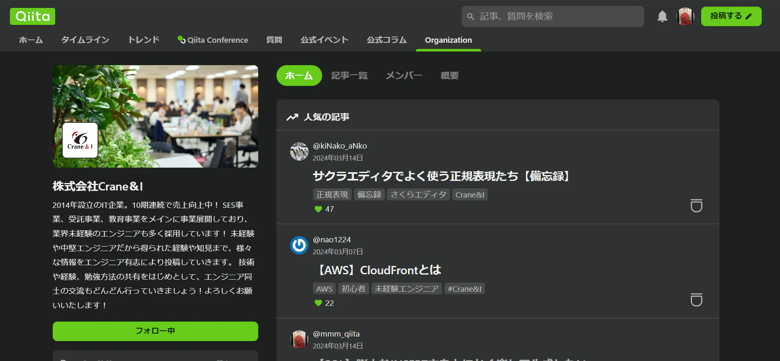Click the heart icon showing 47 likes
The image size is (780, 361).
tap(318, 209)
